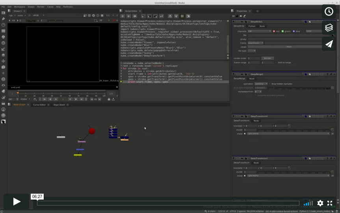Enable the limit to range checkbox
340x213 pixels.
(x=275, y=62)
